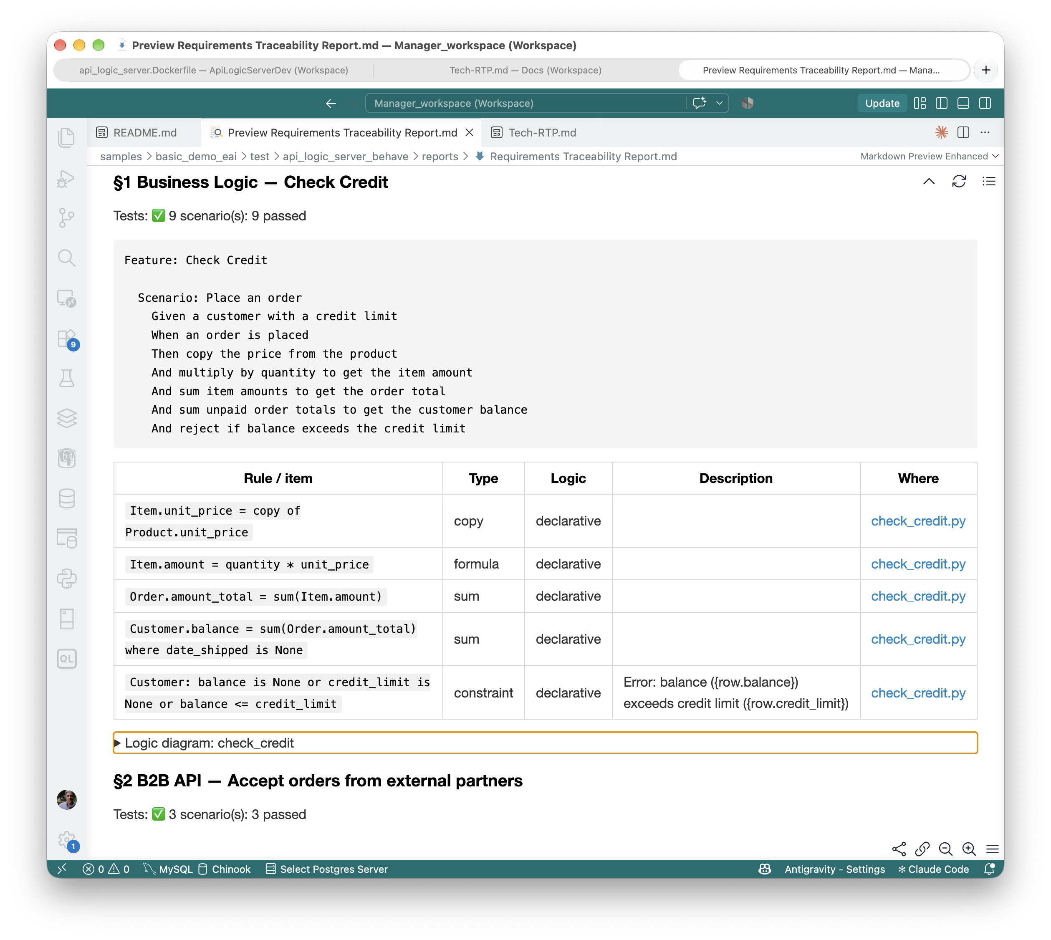Click the share icon in preview footer
The height and width of the screenshot is (940, 1051).
click(899, 849)
